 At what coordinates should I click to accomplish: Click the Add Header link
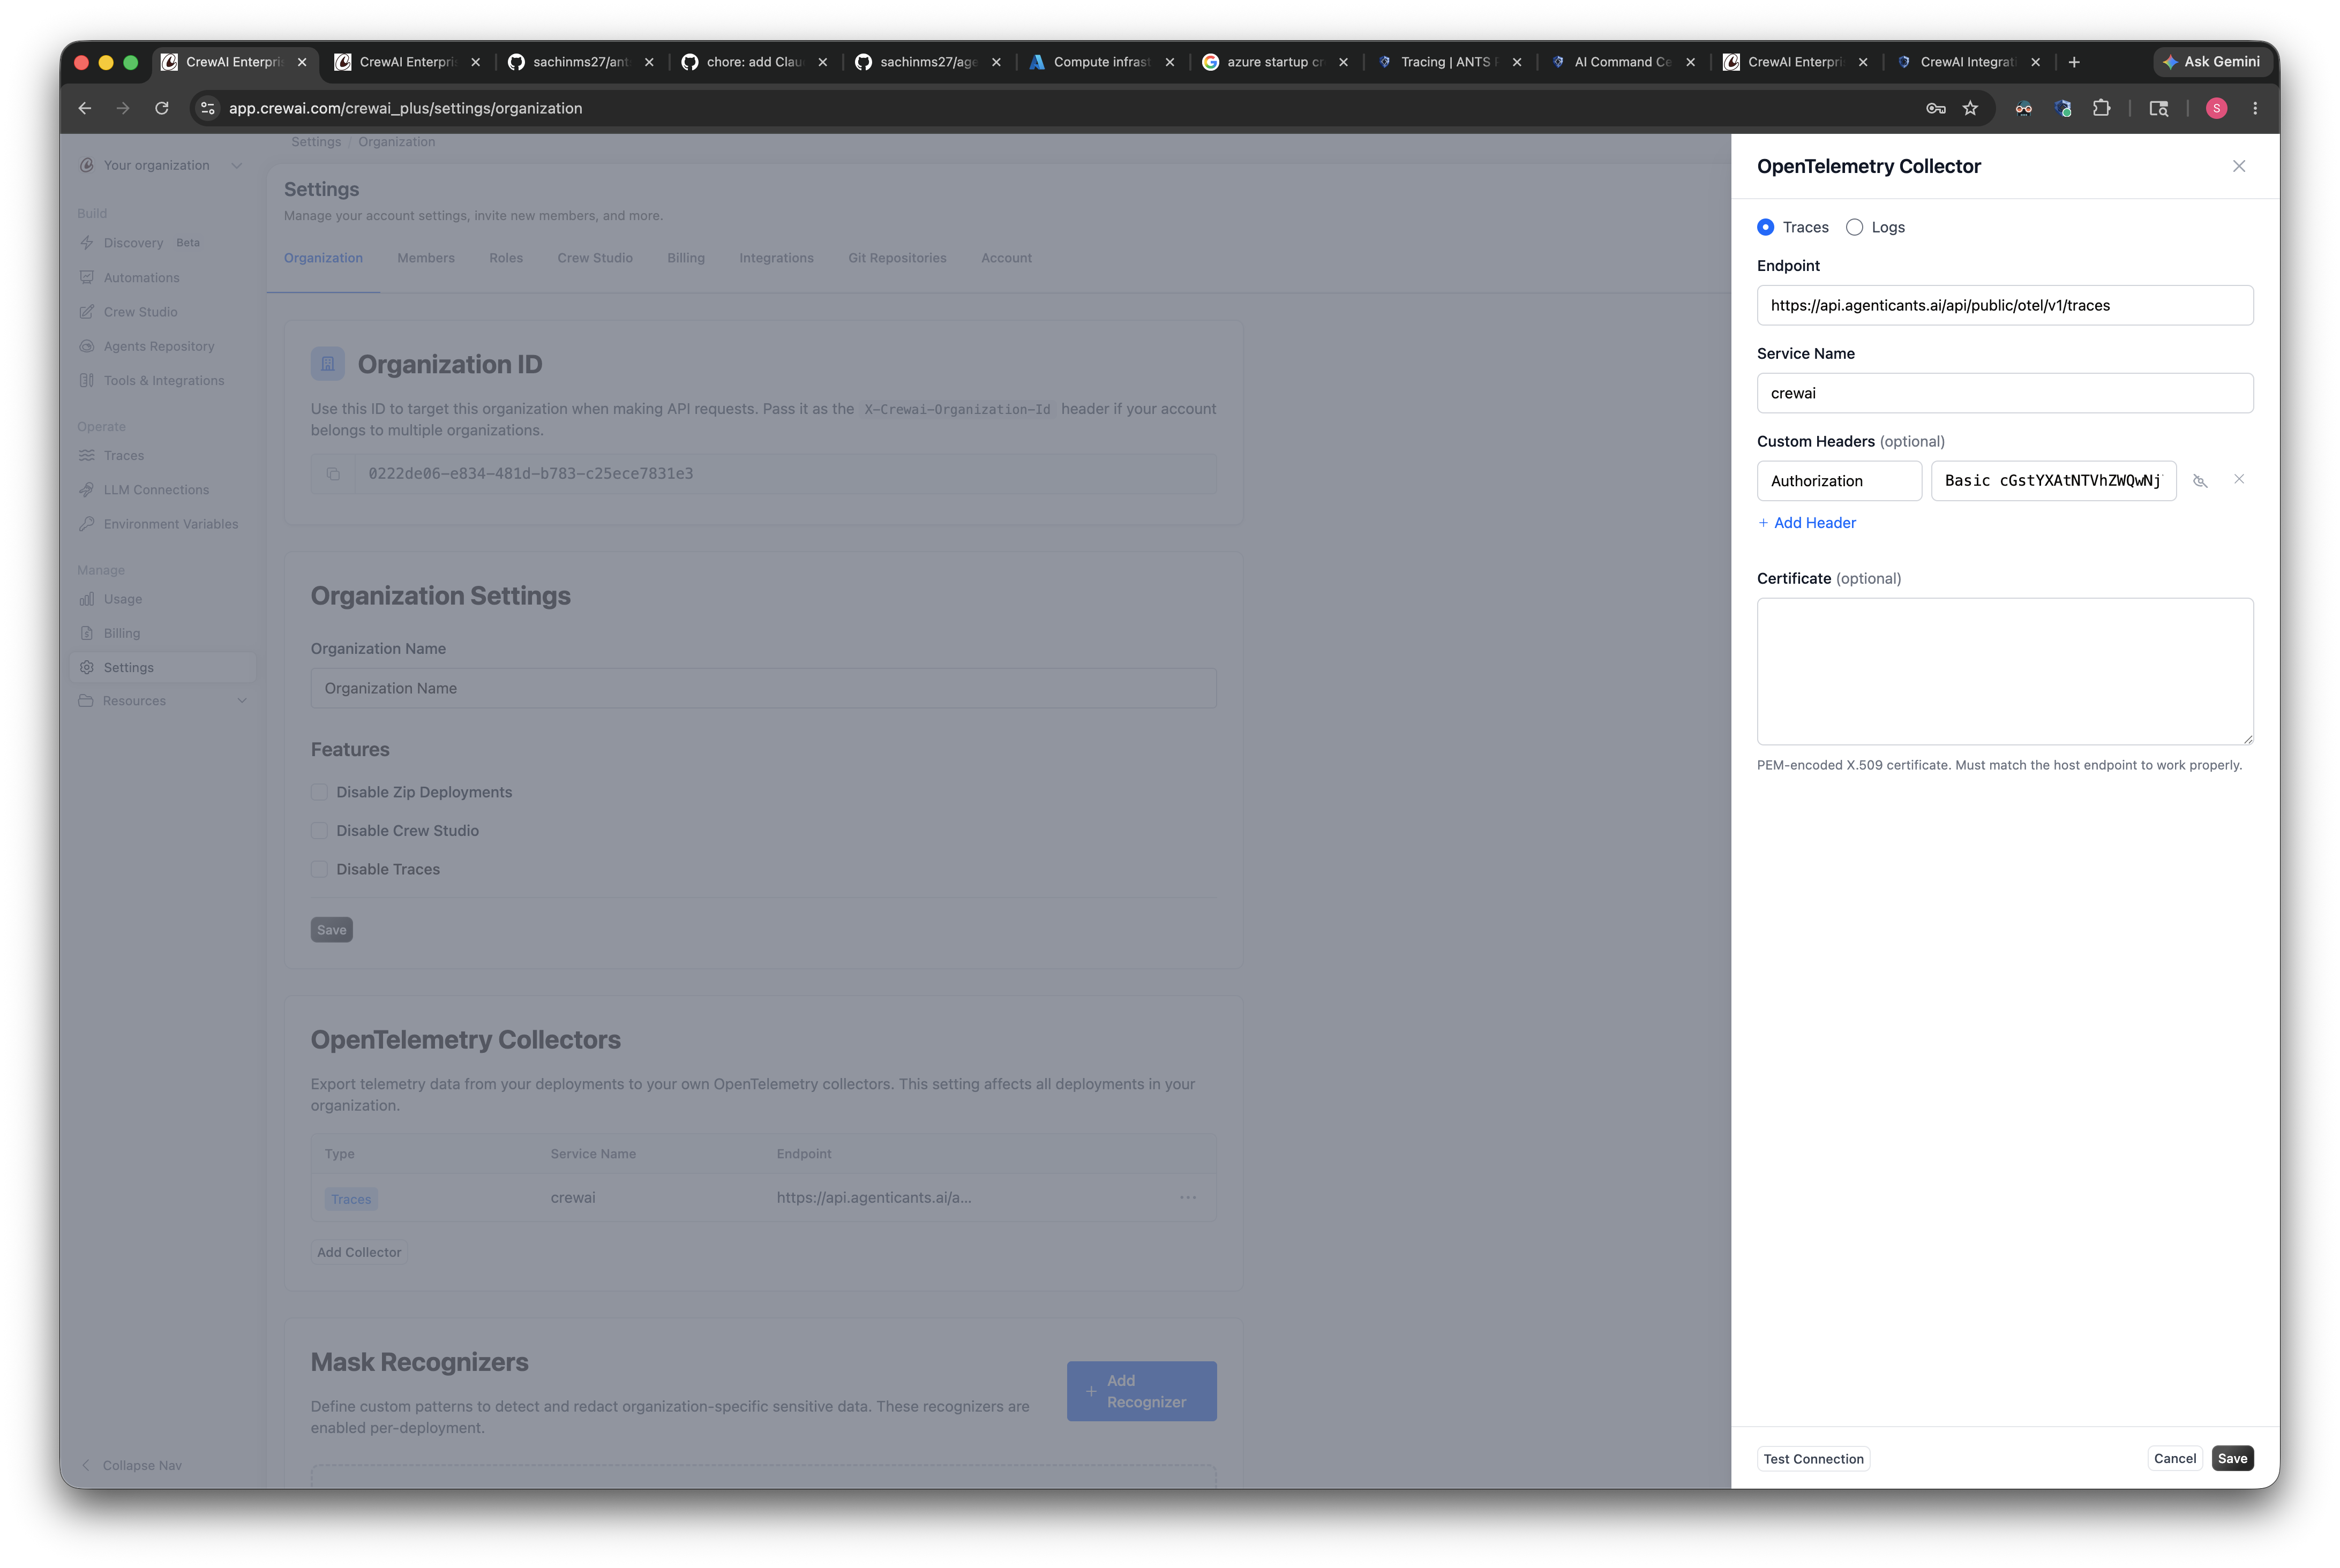[x=1807, y=523]
